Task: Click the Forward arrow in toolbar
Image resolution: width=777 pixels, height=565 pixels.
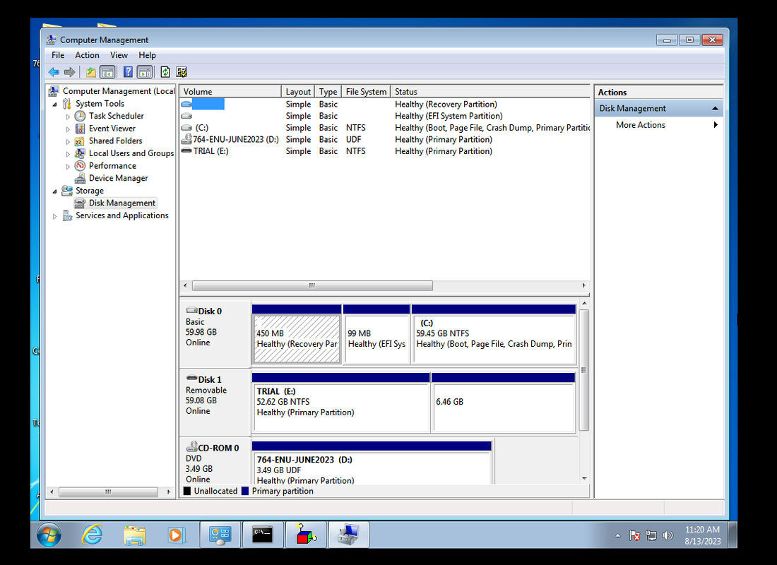Action: 69,72
